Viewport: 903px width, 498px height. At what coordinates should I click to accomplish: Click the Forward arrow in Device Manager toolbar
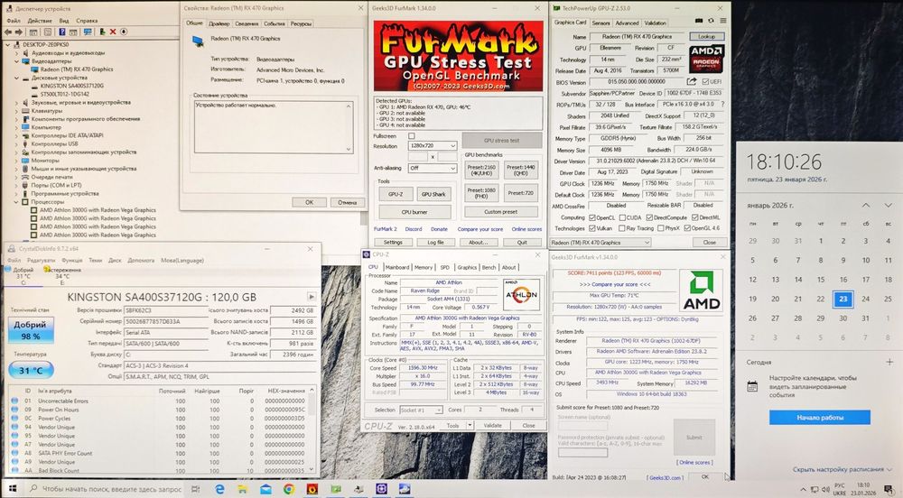[19, 32]
